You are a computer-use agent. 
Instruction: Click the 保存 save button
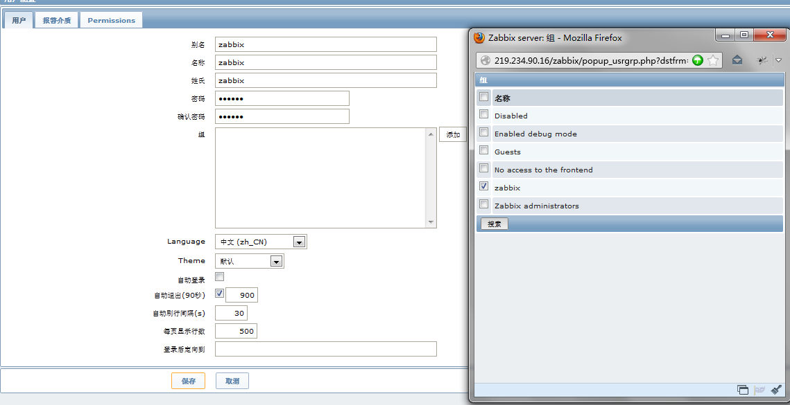(189, 381)
